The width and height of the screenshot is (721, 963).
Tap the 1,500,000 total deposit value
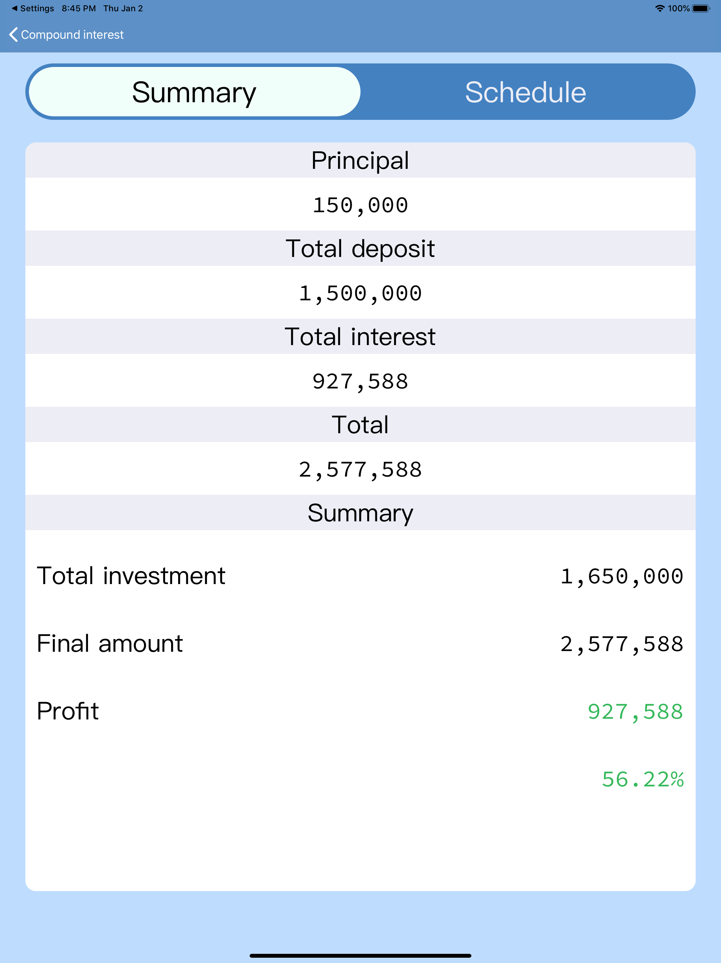[x=360, y=293]
